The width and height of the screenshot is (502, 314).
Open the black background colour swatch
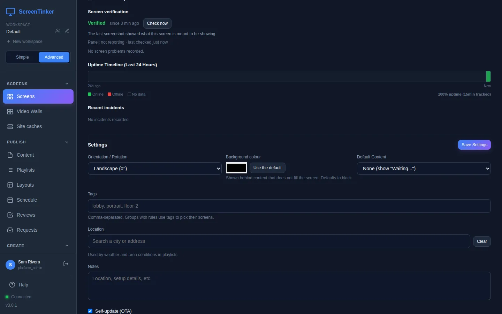click(x=236, y=168)
